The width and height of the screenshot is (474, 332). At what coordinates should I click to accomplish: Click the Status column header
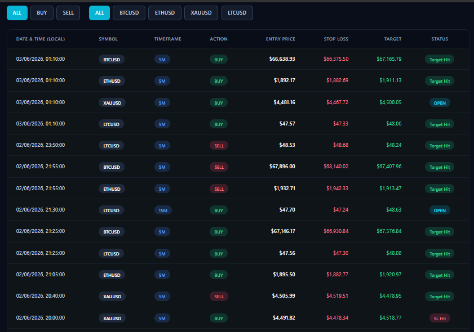[x=440, y=39]
